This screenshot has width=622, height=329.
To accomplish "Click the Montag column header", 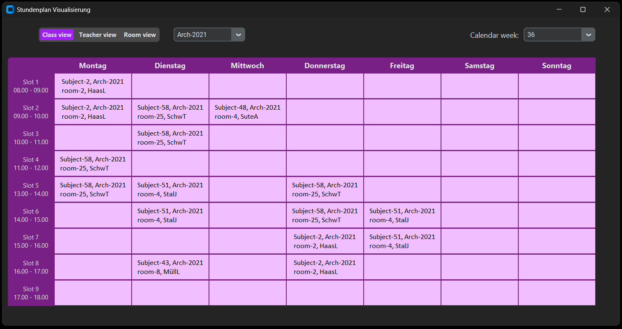I will (x=93, y=66).
